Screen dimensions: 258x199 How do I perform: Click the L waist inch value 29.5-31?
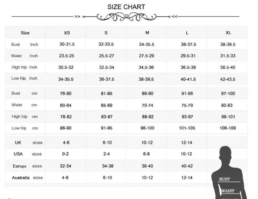tap(188, 56)
